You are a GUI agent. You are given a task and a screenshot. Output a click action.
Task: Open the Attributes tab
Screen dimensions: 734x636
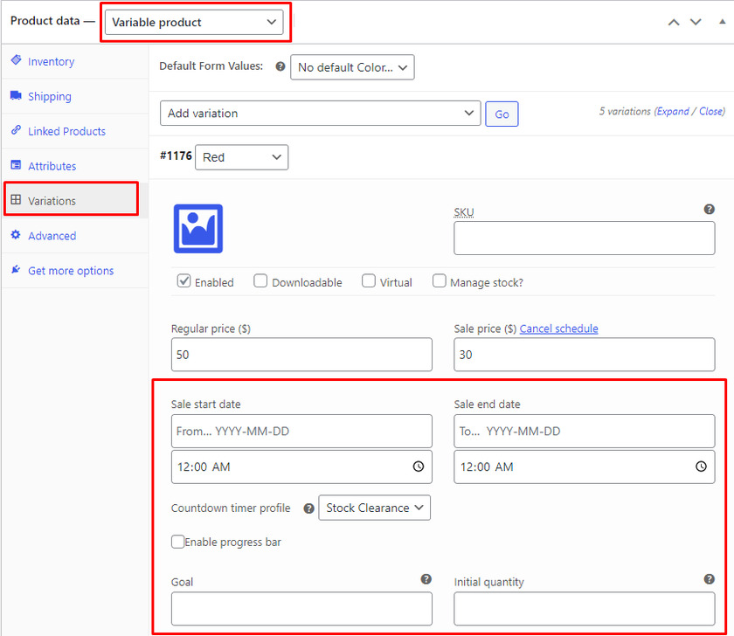(x=75, y=166)
